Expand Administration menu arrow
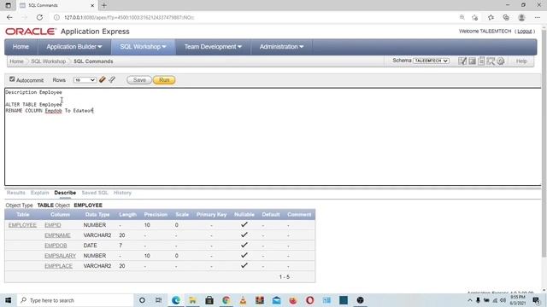 click(x=302, y=47)
